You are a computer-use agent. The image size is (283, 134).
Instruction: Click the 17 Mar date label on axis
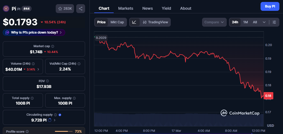177,131
